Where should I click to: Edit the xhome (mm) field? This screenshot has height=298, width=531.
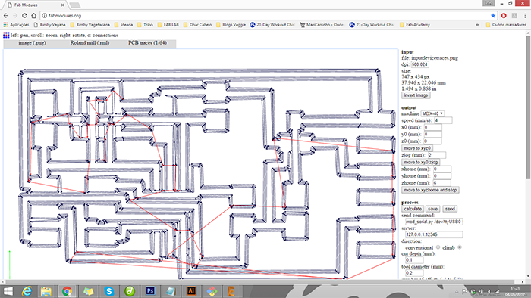(442, 169)
